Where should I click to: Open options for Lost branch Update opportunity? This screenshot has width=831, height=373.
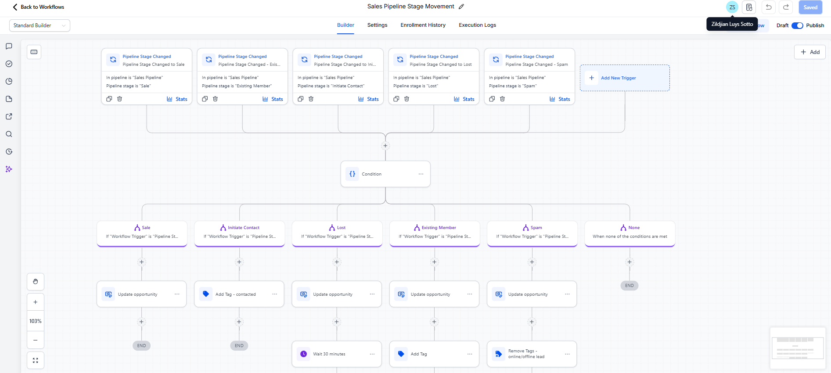372,294
